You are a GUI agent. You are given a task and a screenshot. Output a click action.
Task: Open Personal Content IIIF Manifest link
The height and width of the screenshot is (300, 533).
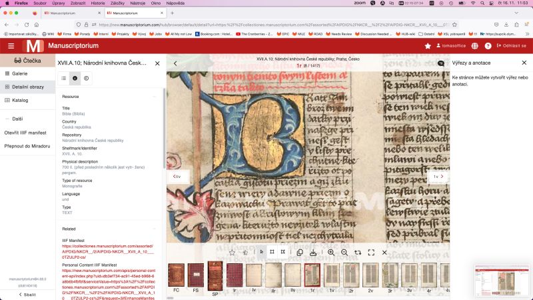(x=109, y=285)
